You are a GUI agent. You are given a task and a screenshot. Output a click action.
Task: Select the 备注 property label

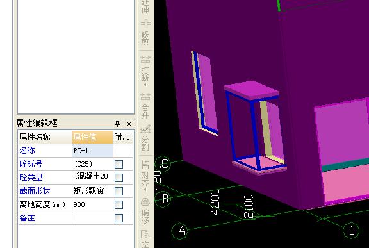point(28,218)
